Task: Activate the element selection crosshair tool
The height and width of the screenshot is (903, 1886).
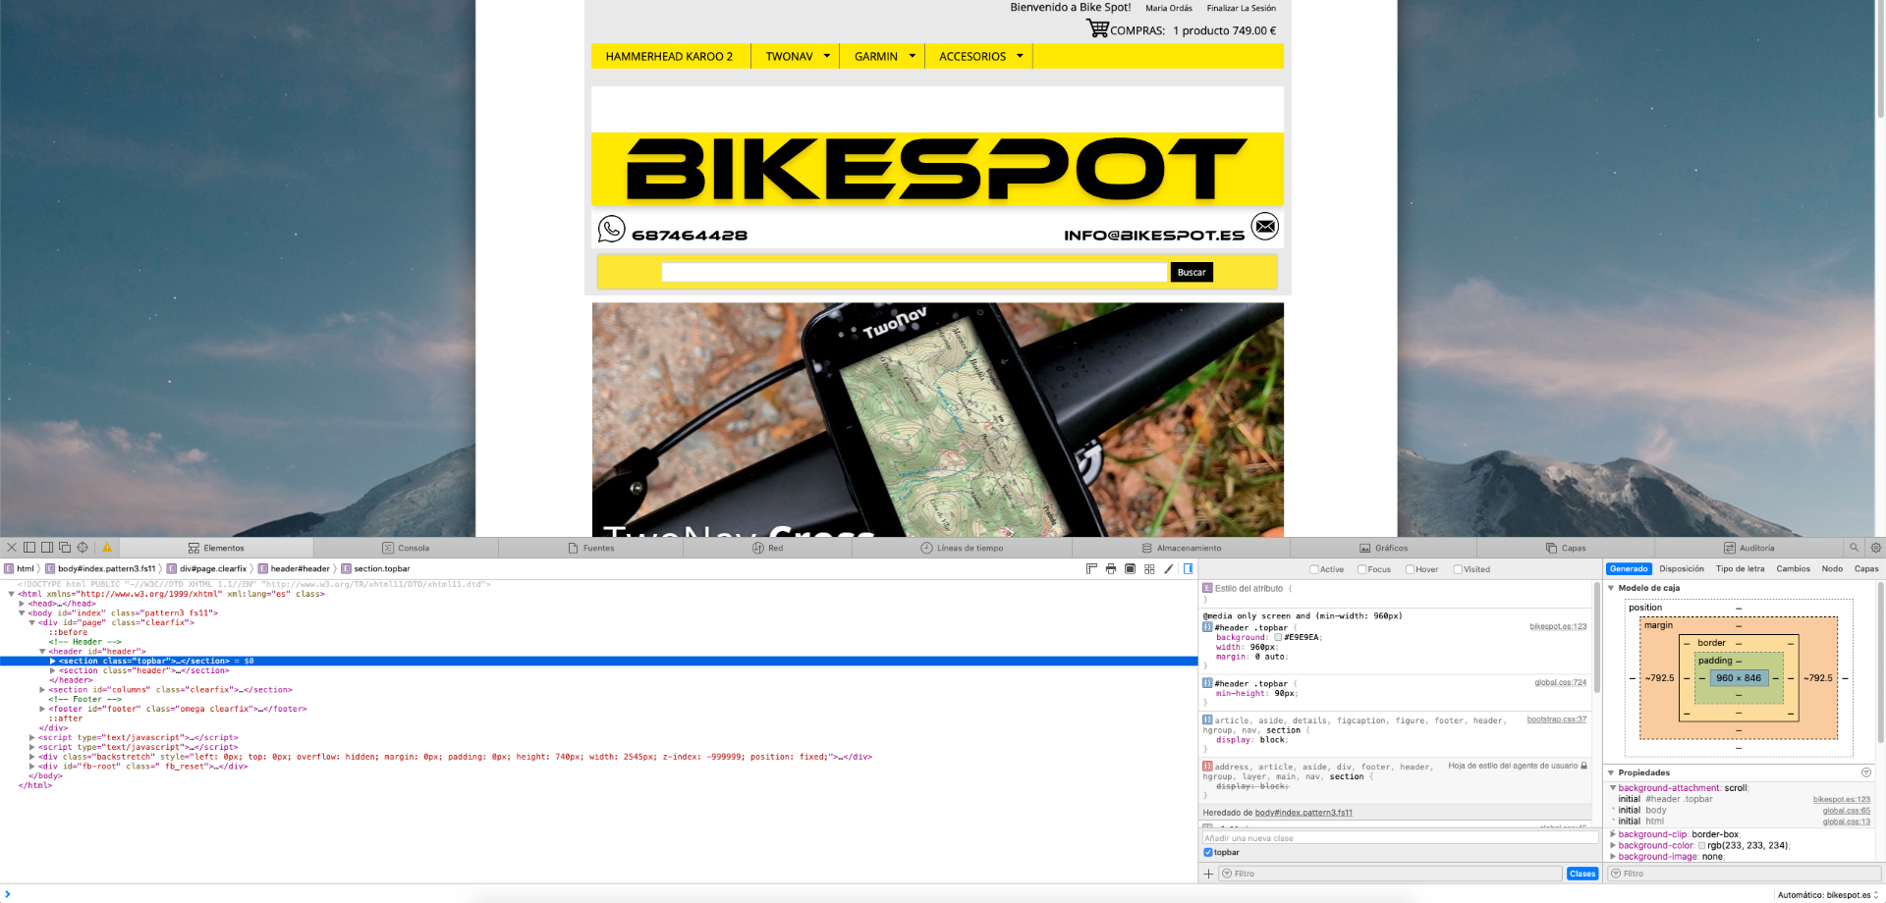Action: 83,548
